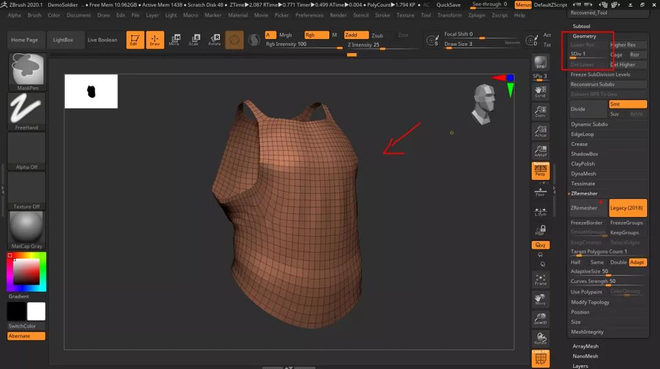Click the MatCap Gray material thumbnail

click(26, 229)
